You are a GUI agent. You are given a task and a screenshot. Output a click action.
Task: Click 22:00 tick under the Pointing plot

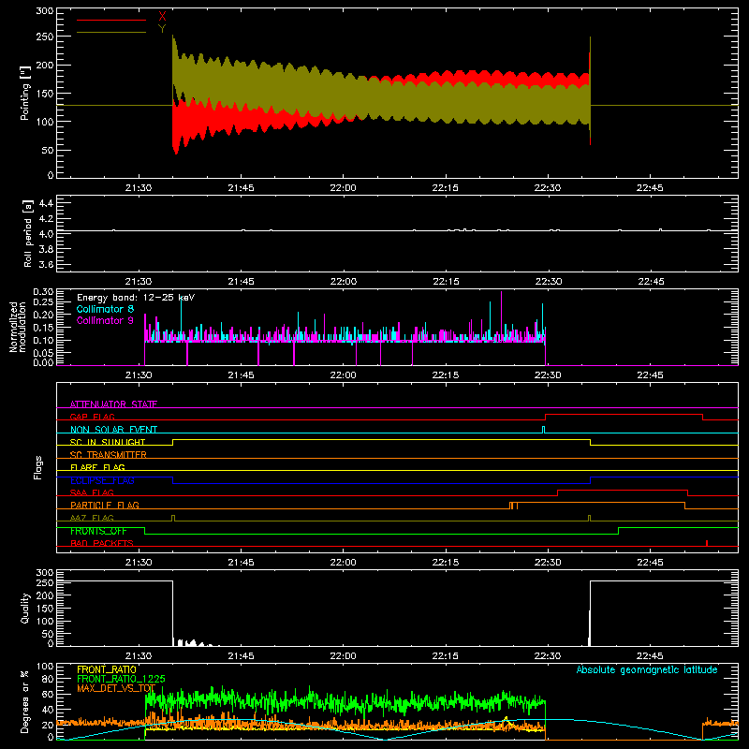(343, 188)
